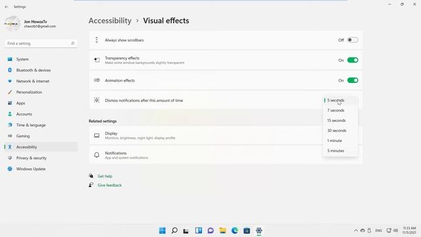This screenshot has width=421, height=237.
Task: Turn off Transparency effects switch
Action: click(353, 60)
